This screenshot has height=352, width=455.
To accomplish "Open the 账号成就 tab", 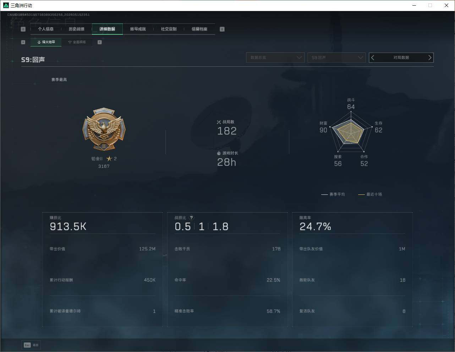I will (x=138, y=29).
